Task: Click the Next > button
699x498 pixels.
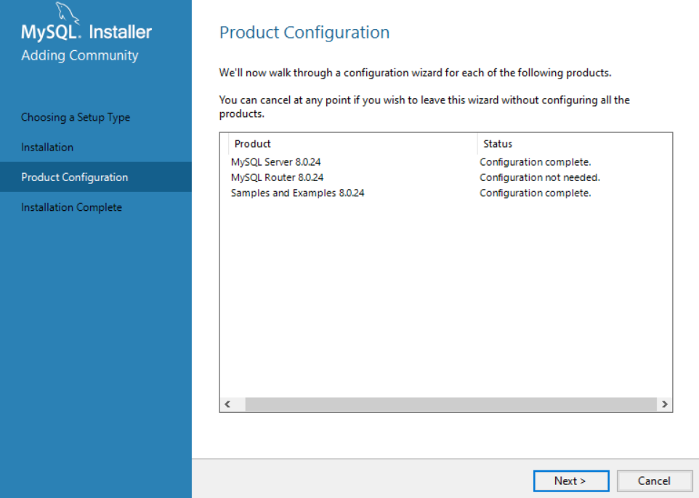Action: [571, 481]
